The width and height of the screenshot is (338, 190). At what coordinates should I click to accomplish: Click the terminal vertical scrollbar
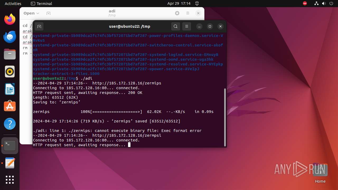coord(225,117)
